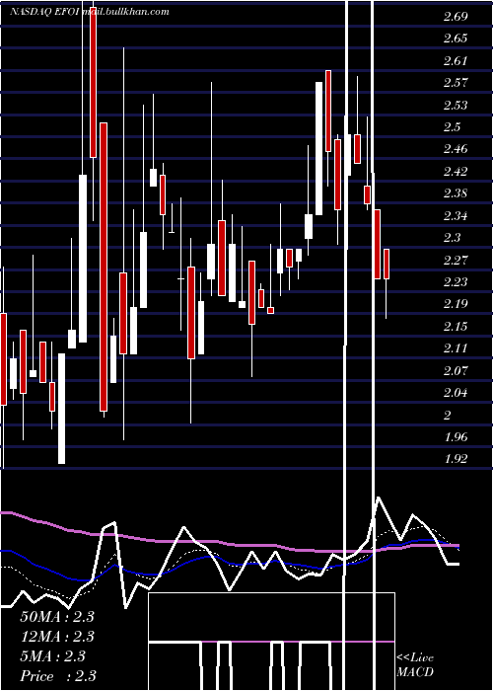
Task: Click the 2.65 price axis label
Action: click(x=456, y=38)
